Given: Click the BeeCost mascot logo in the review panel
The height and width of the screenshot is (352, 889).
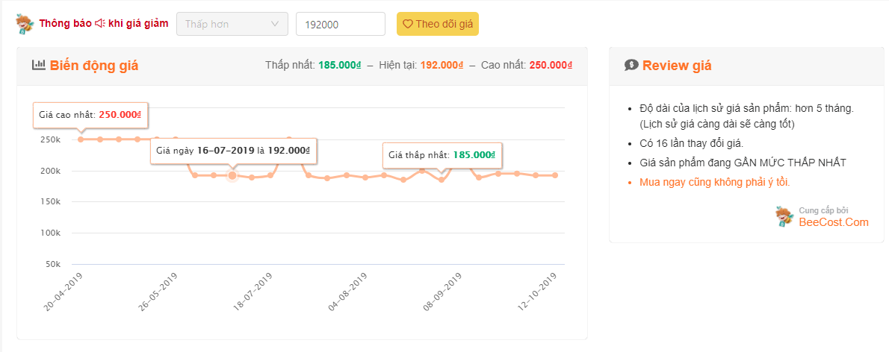Looking at the screenshot, I should [x=784, y=216].
